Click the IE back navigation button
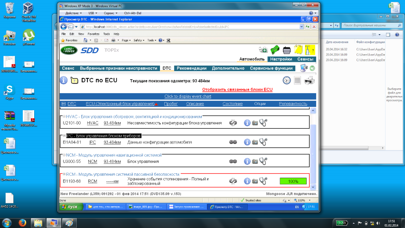 64,27
